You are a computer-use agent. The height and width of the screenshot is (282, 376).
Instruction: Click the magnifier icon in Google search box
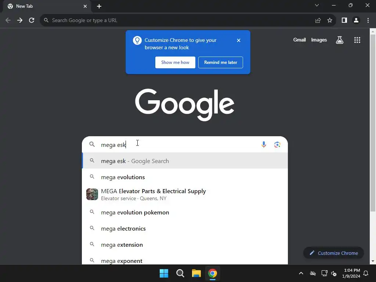click(92, 144)
